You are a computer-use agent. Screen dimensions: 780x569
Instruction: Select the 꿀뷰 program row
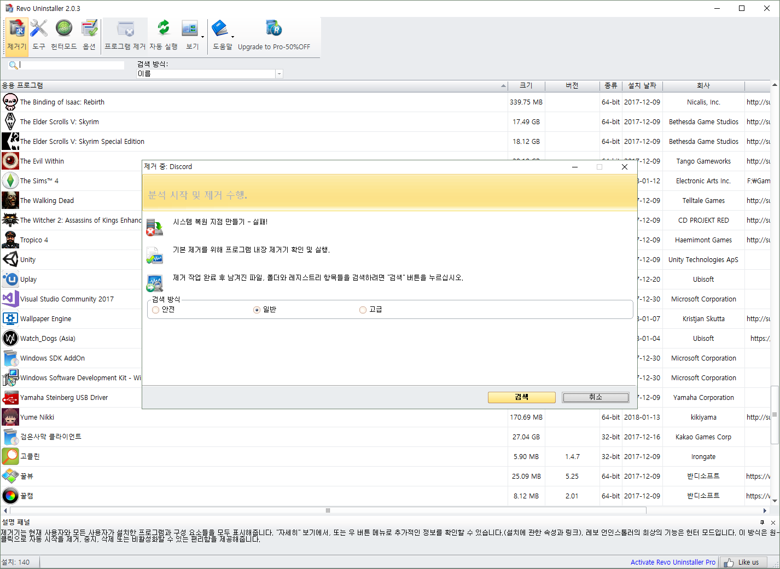385,476
